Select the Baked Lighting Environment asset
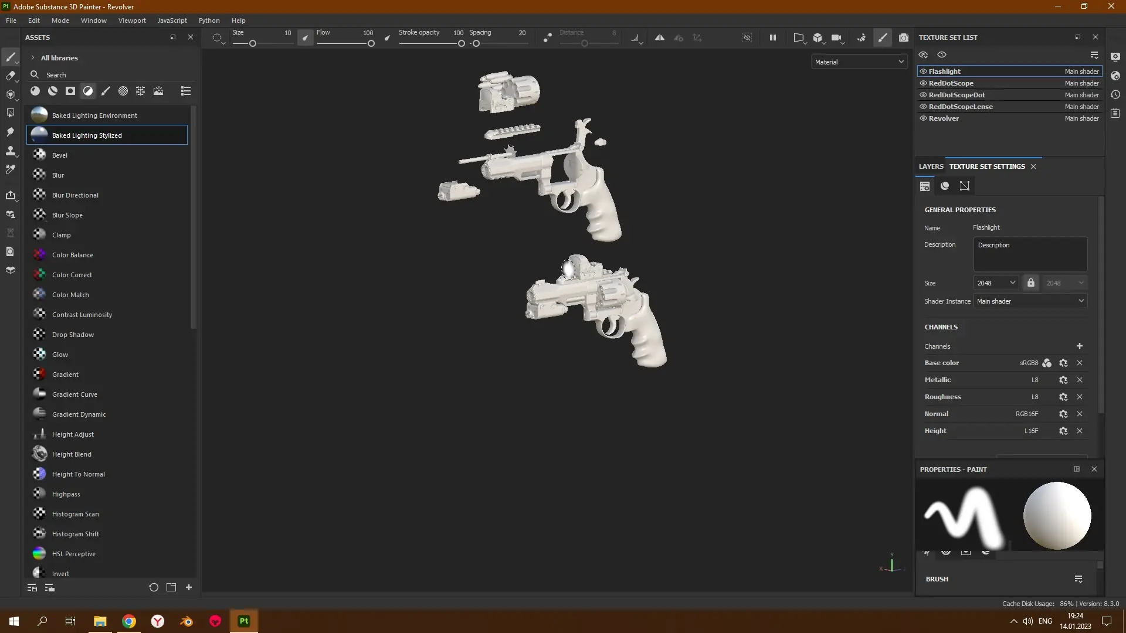Screen dimensions: 1126x633 [x=94, y=115]
